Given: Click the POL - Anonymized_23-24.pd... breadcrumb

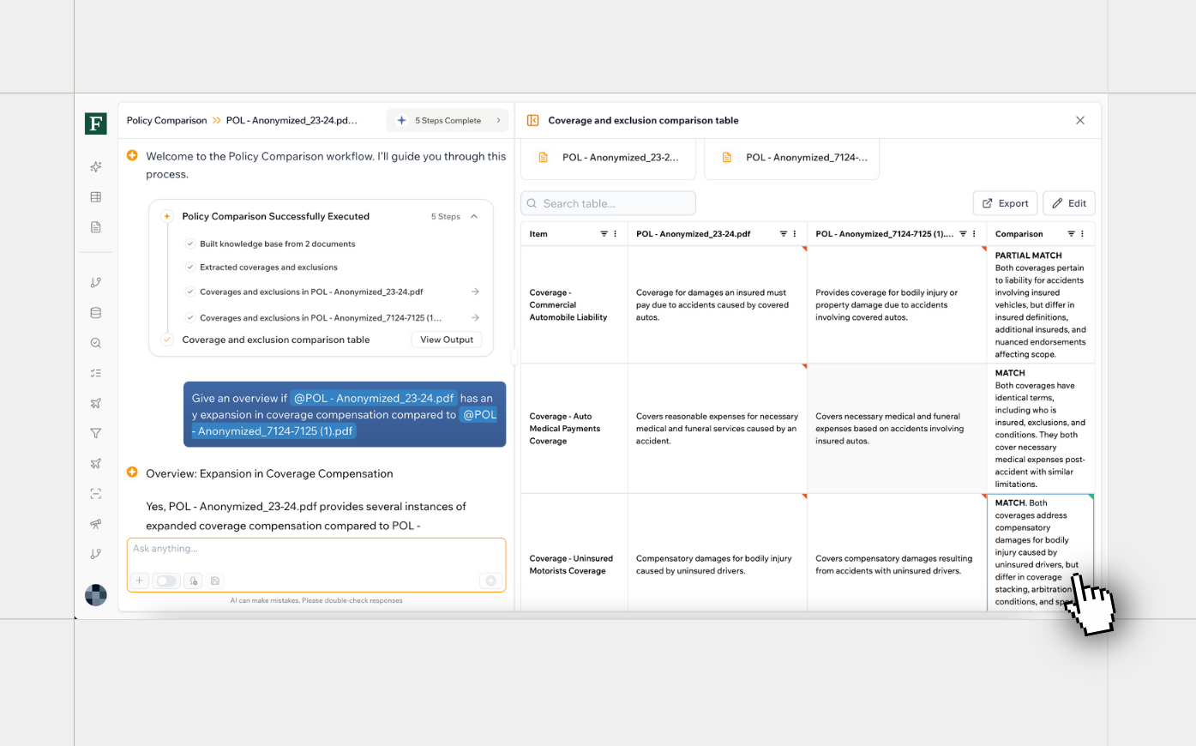Looking at the screenshot, I should click(x=291, y=121).
